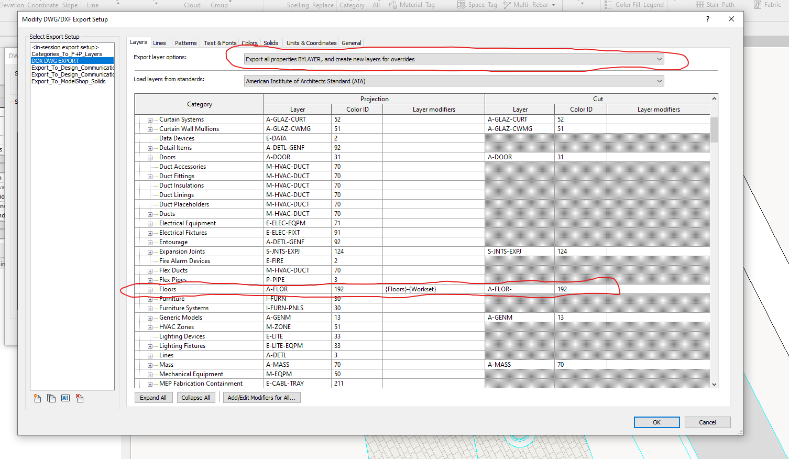Open the Export layer options dropdown
The width and height of the screenshot is (789, 459).
(659, 59)
